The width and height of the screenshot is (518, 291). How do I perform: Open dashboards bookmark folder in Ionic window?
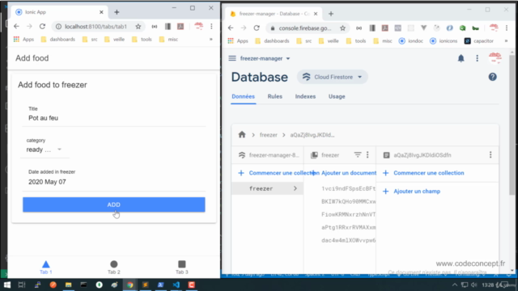pos(57,40)
